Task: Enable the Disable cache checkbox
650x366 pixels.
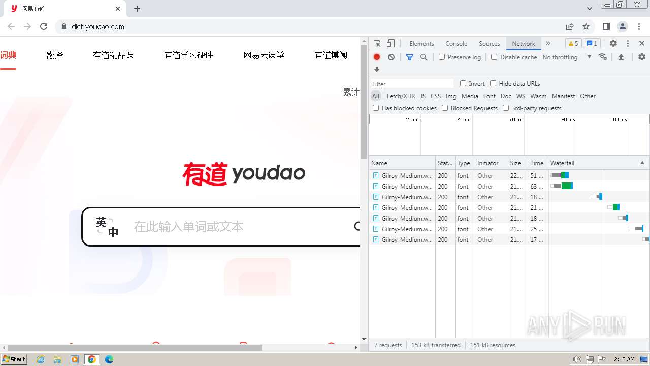Action: (494, 57)
